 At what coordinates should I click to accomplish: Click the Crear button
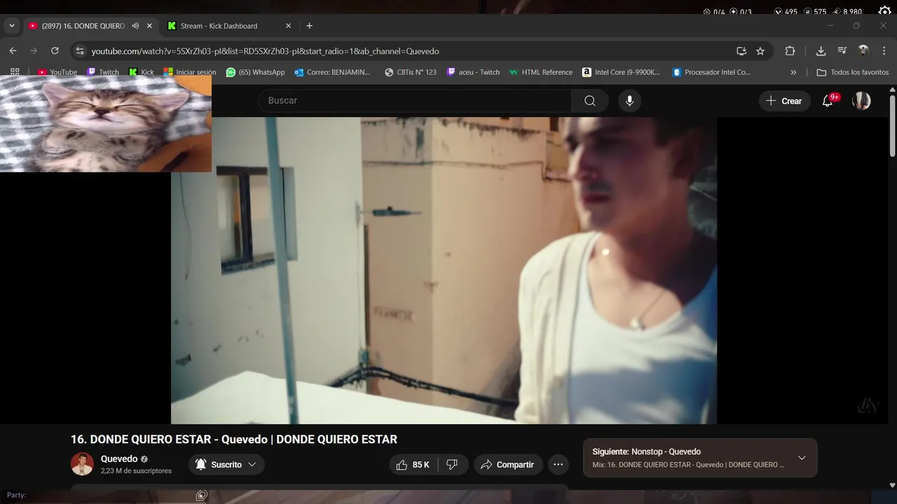(784, 101)
